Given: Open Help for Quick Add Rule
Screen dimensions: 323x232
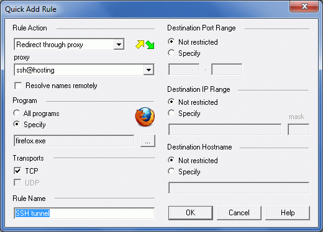Looking at the screenshot, I should (288, 213).
